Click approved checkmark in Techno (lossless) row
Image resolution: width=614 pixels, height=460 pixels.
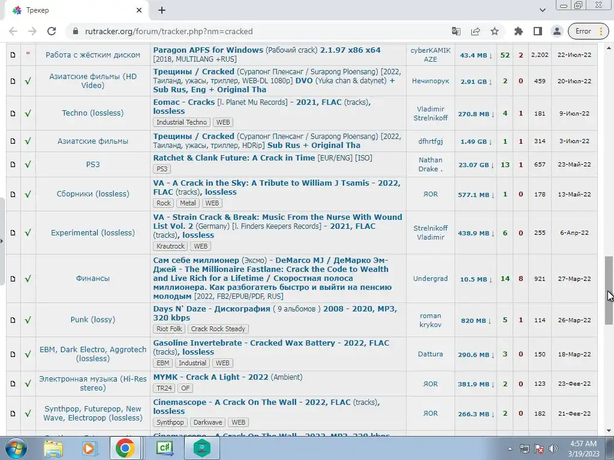click(28, 113)
